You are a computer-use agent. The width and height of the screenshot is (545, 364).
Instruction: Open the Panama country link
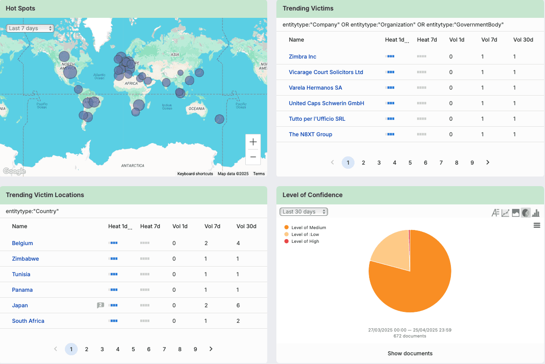click(x=22, y=290)
